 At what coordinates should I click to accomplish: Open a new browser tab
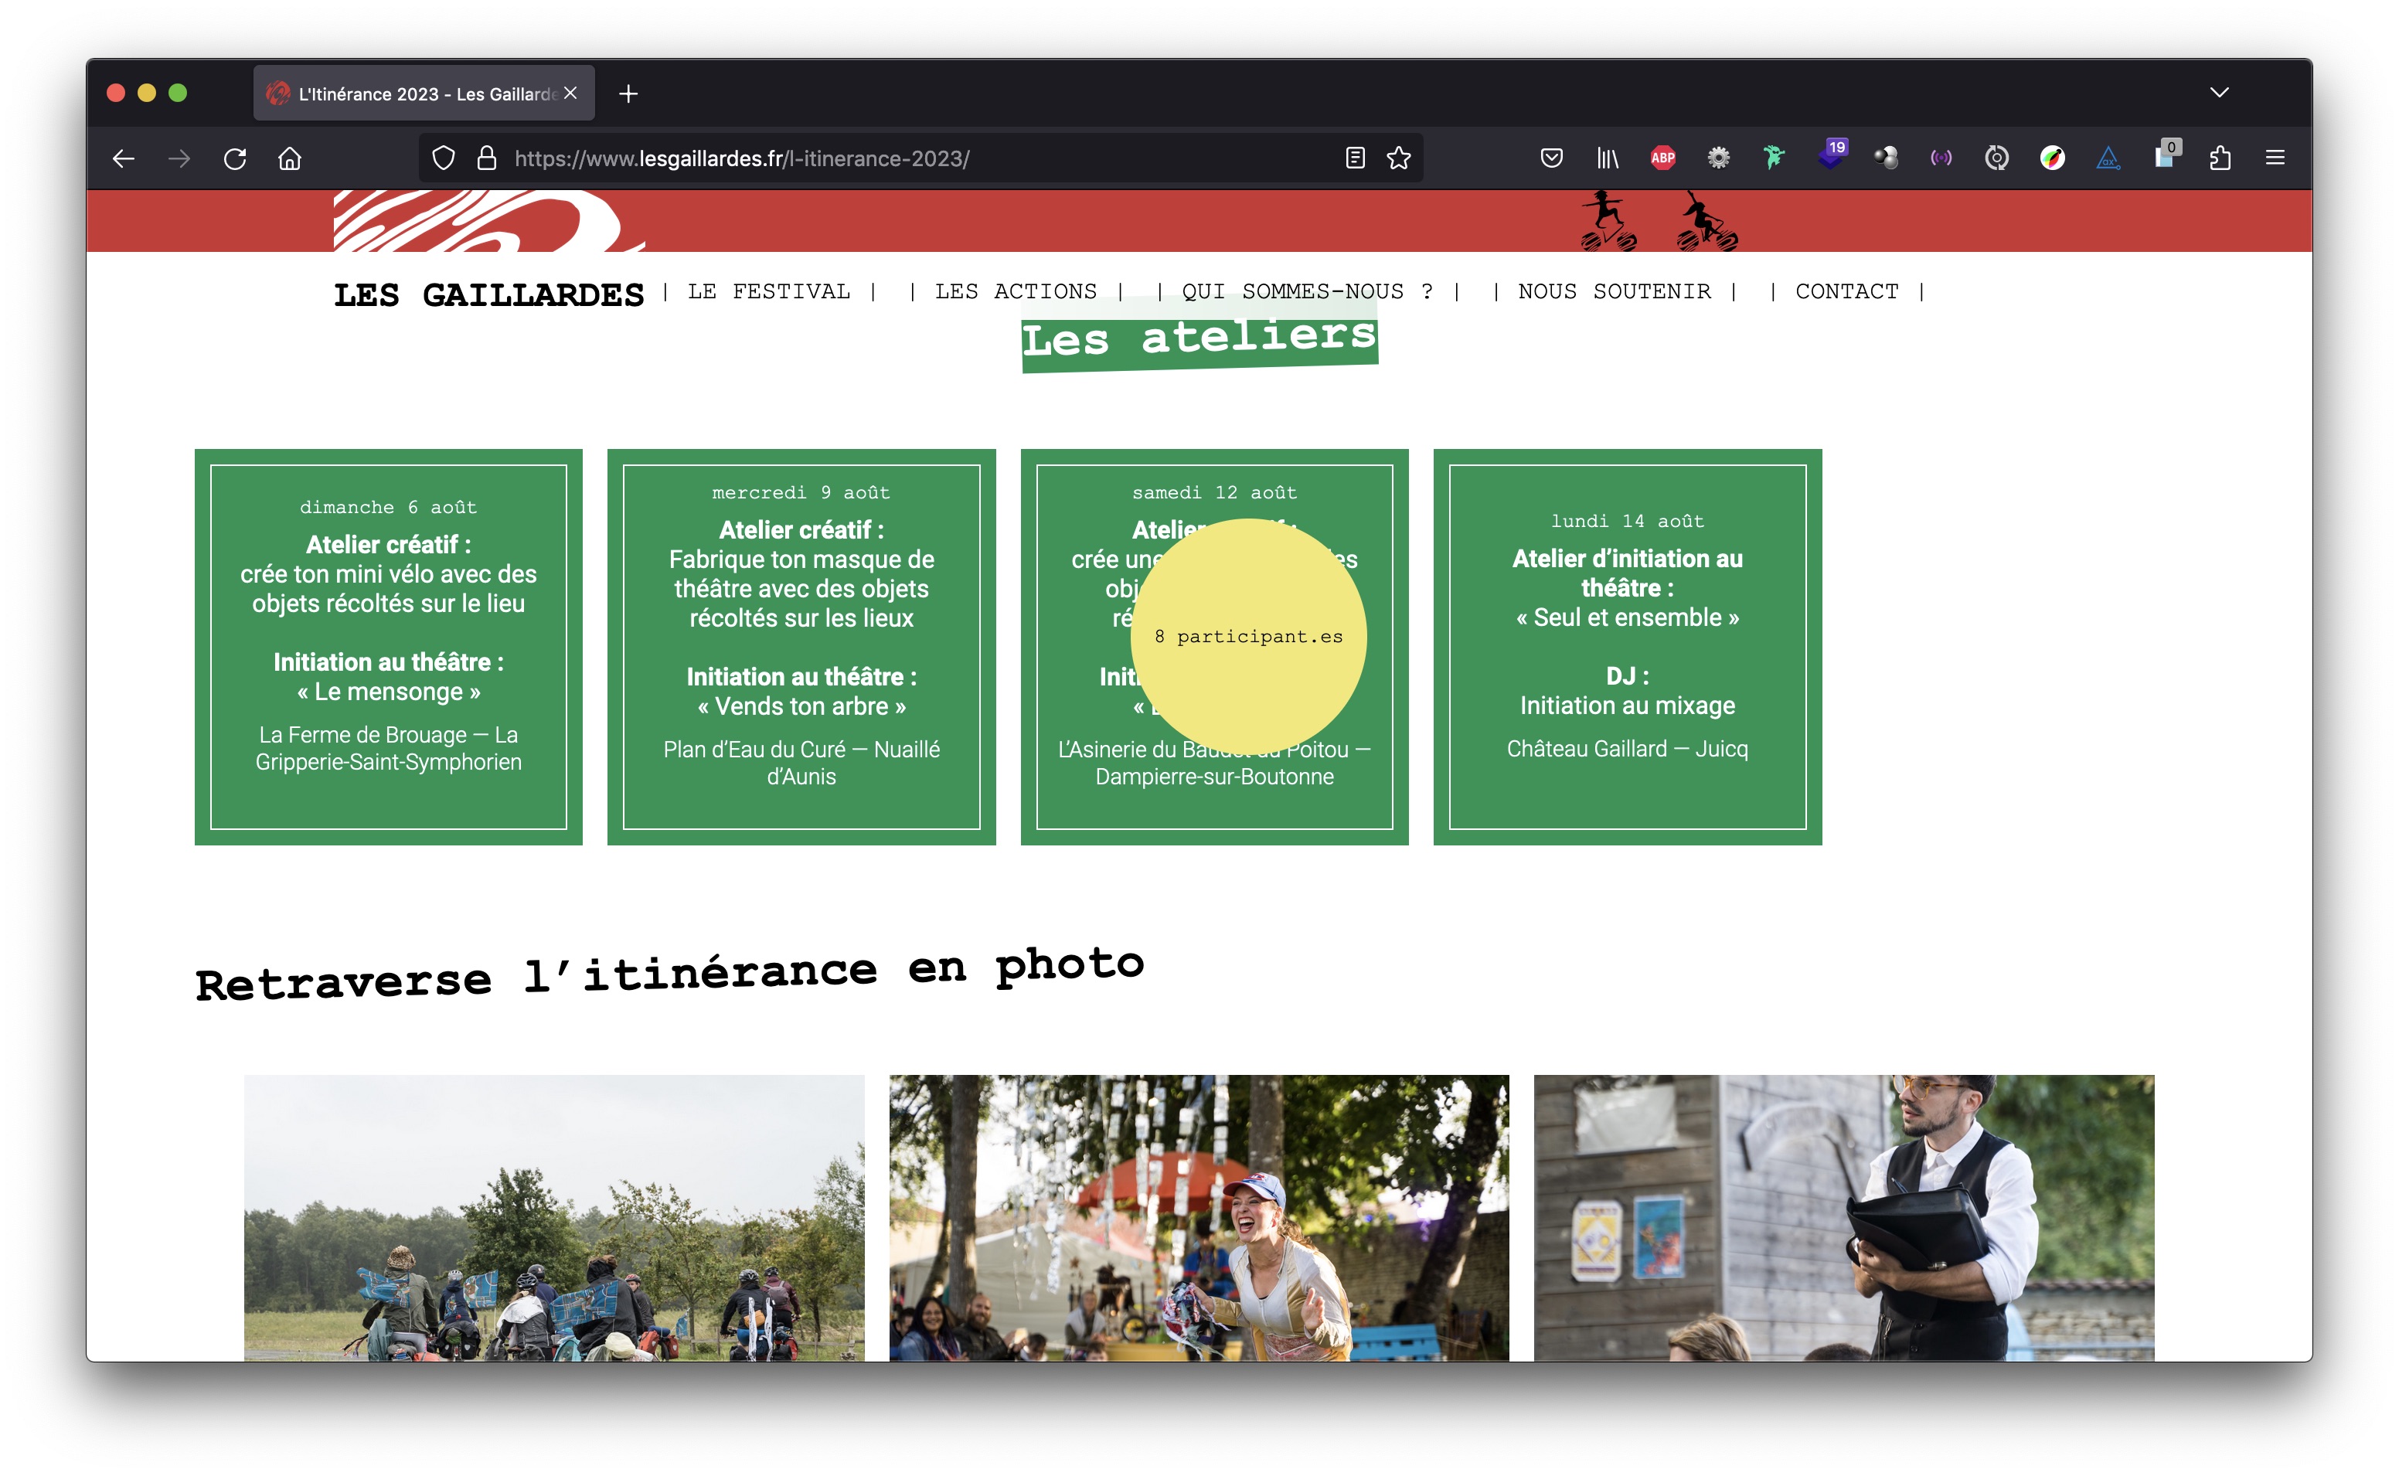pyautogui.click(x=628, y=94)
